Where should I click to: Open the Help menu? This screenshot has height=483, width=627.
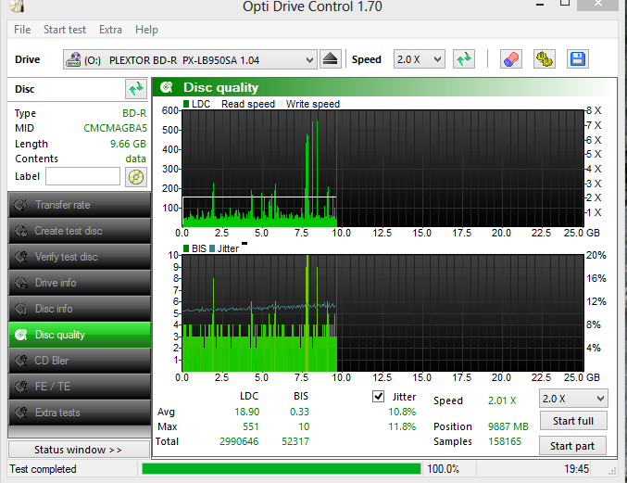pyautogui.click(x=146, y=30)
